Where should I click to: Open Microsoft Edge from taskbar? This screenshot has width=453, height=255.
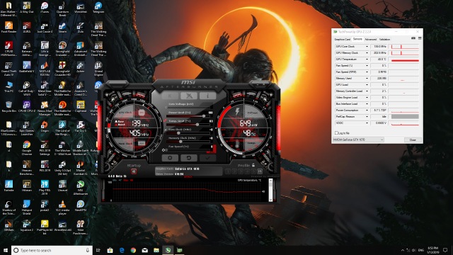[x=122, y=250]
